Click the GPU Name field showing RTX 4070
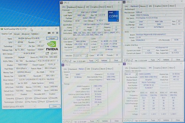 pyautogui.click(x=29, y=38)
